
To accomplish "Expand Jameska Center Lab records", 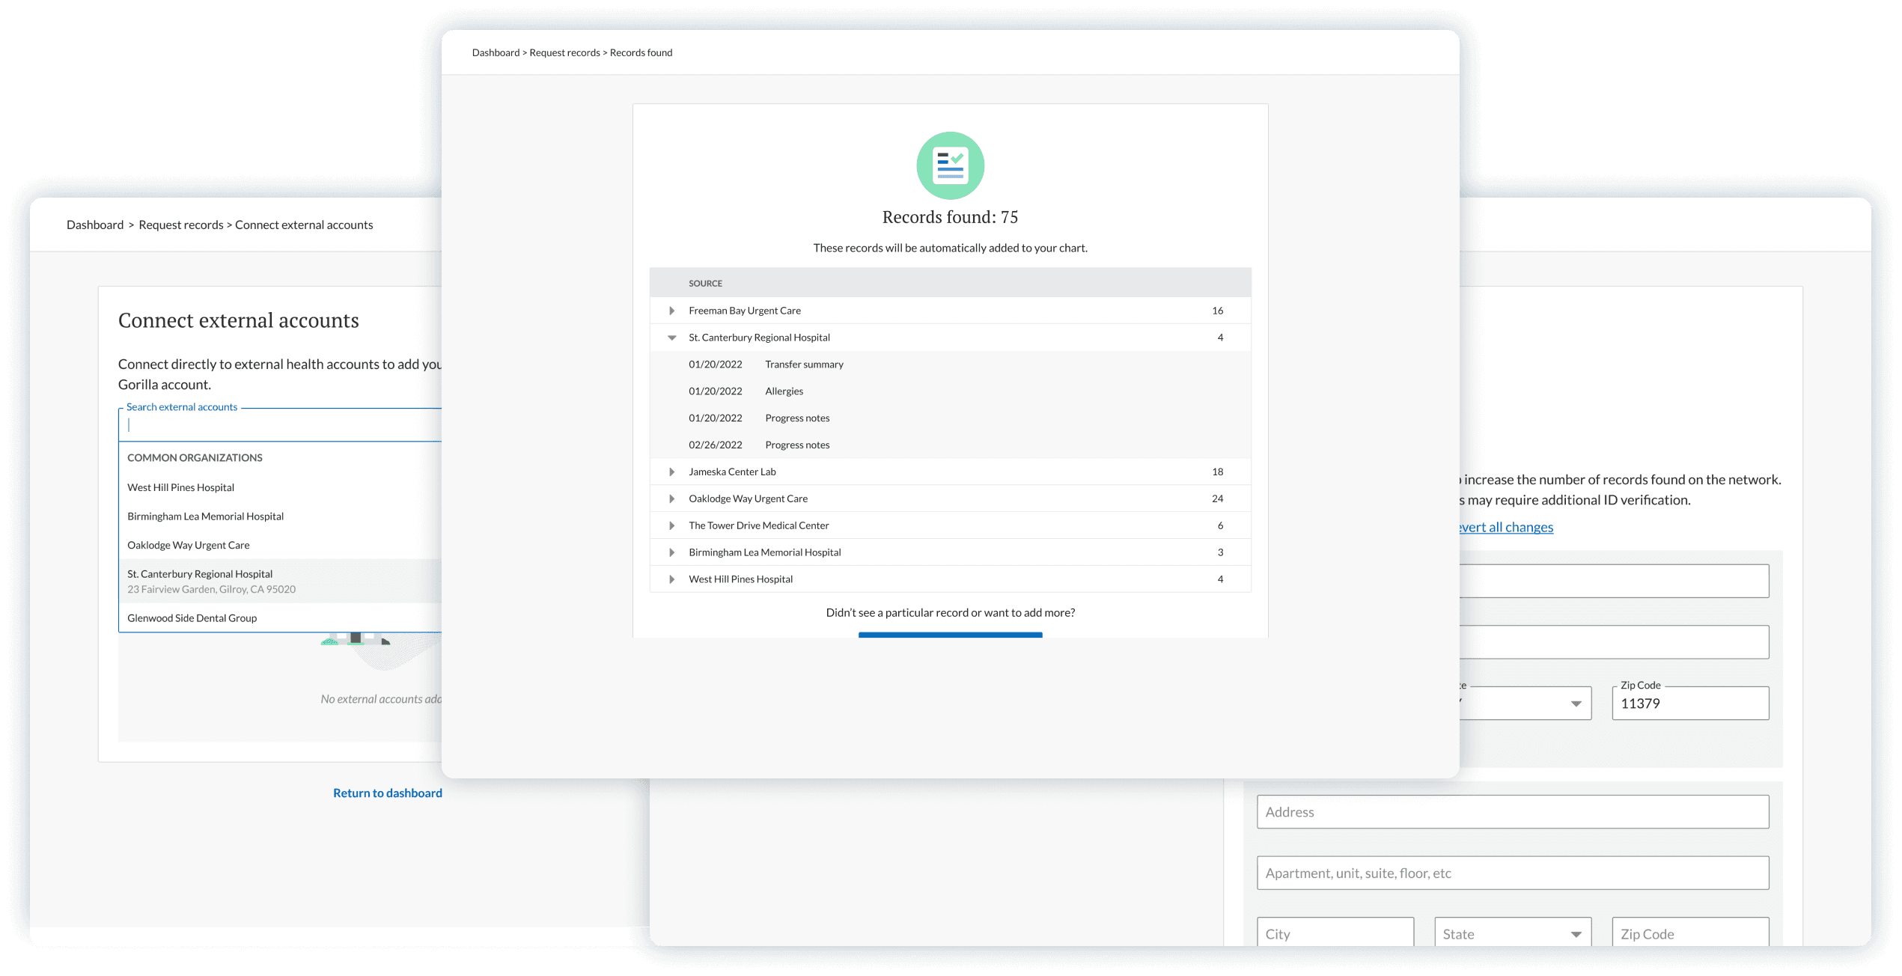I will click(x=671, y=472).
